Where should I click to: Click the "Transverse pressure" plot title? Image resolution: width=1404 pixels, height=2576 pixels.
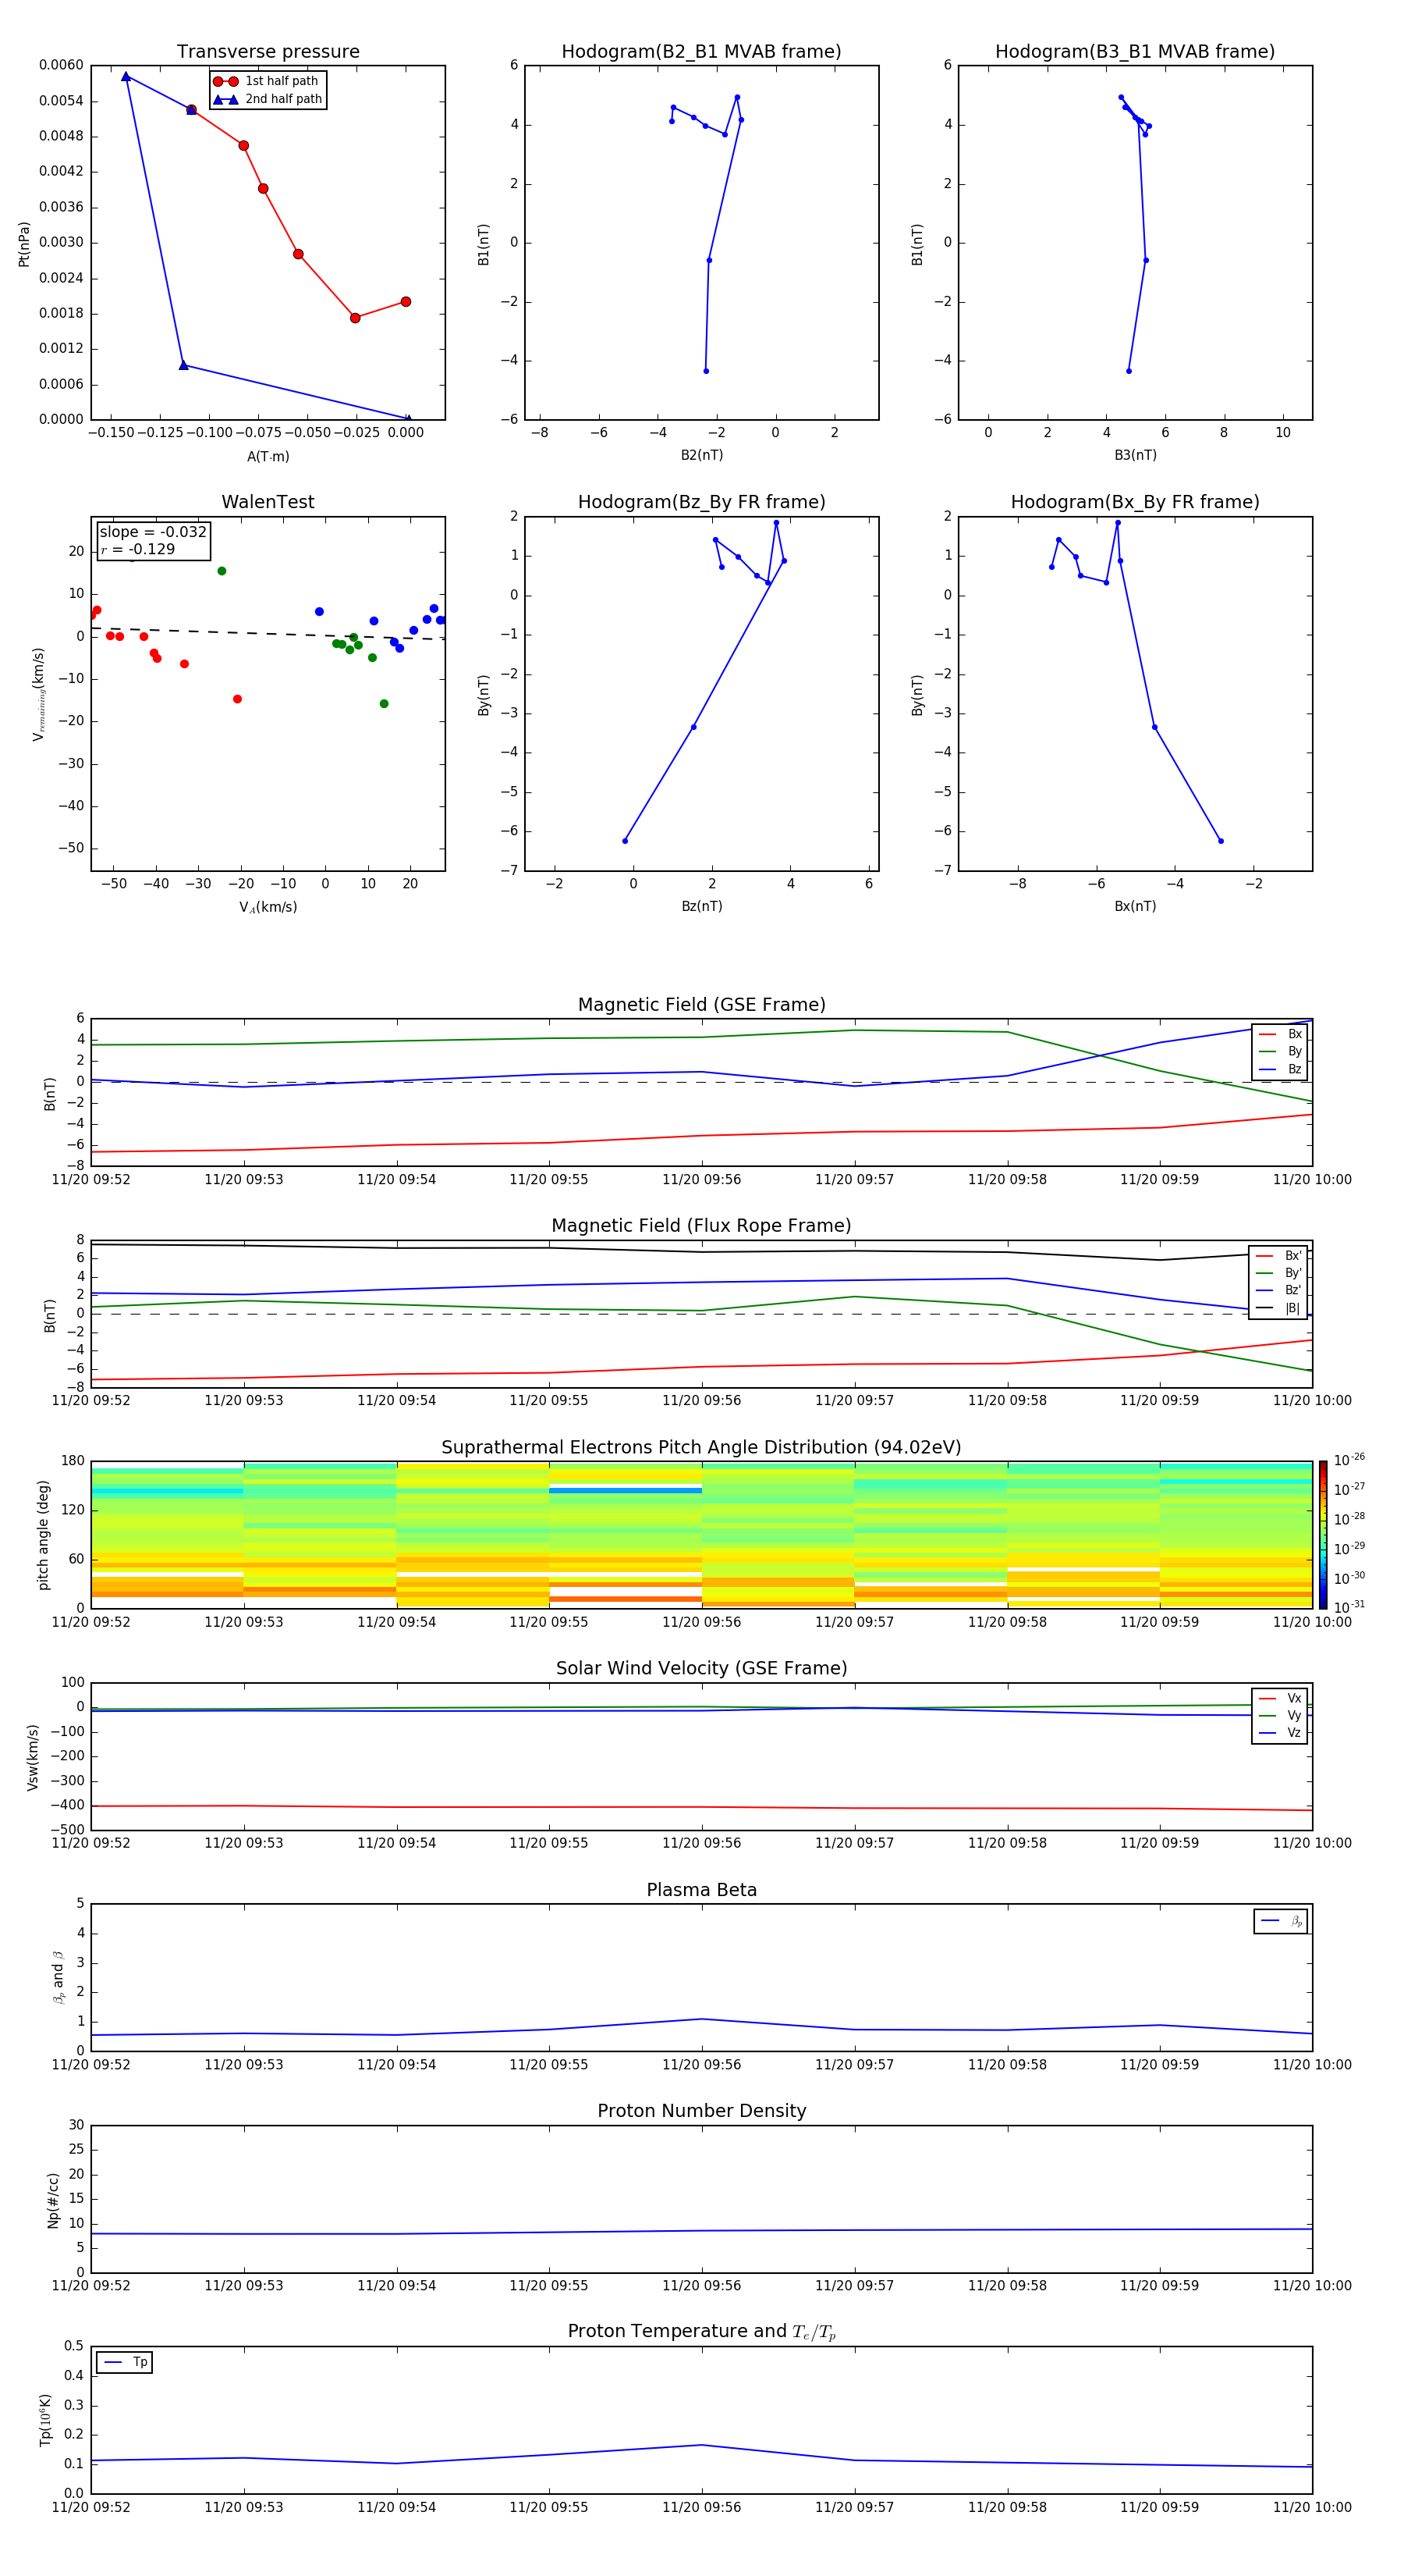pyautogui.click(x=268, y=52)
